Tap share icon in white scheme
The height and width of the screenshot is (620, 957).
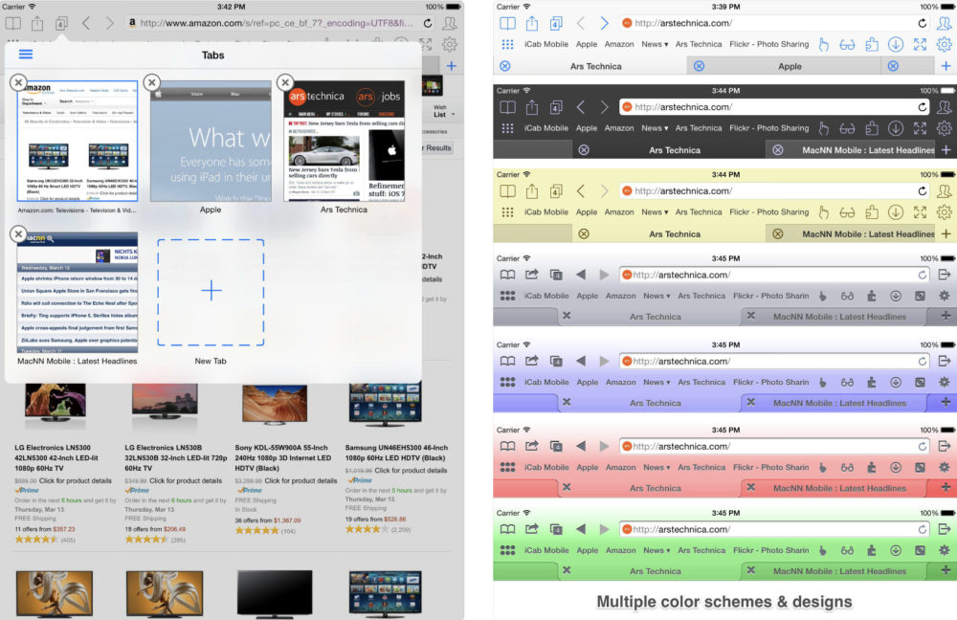[531, 23]
